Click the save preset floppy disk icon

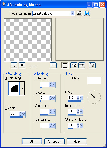87,13
